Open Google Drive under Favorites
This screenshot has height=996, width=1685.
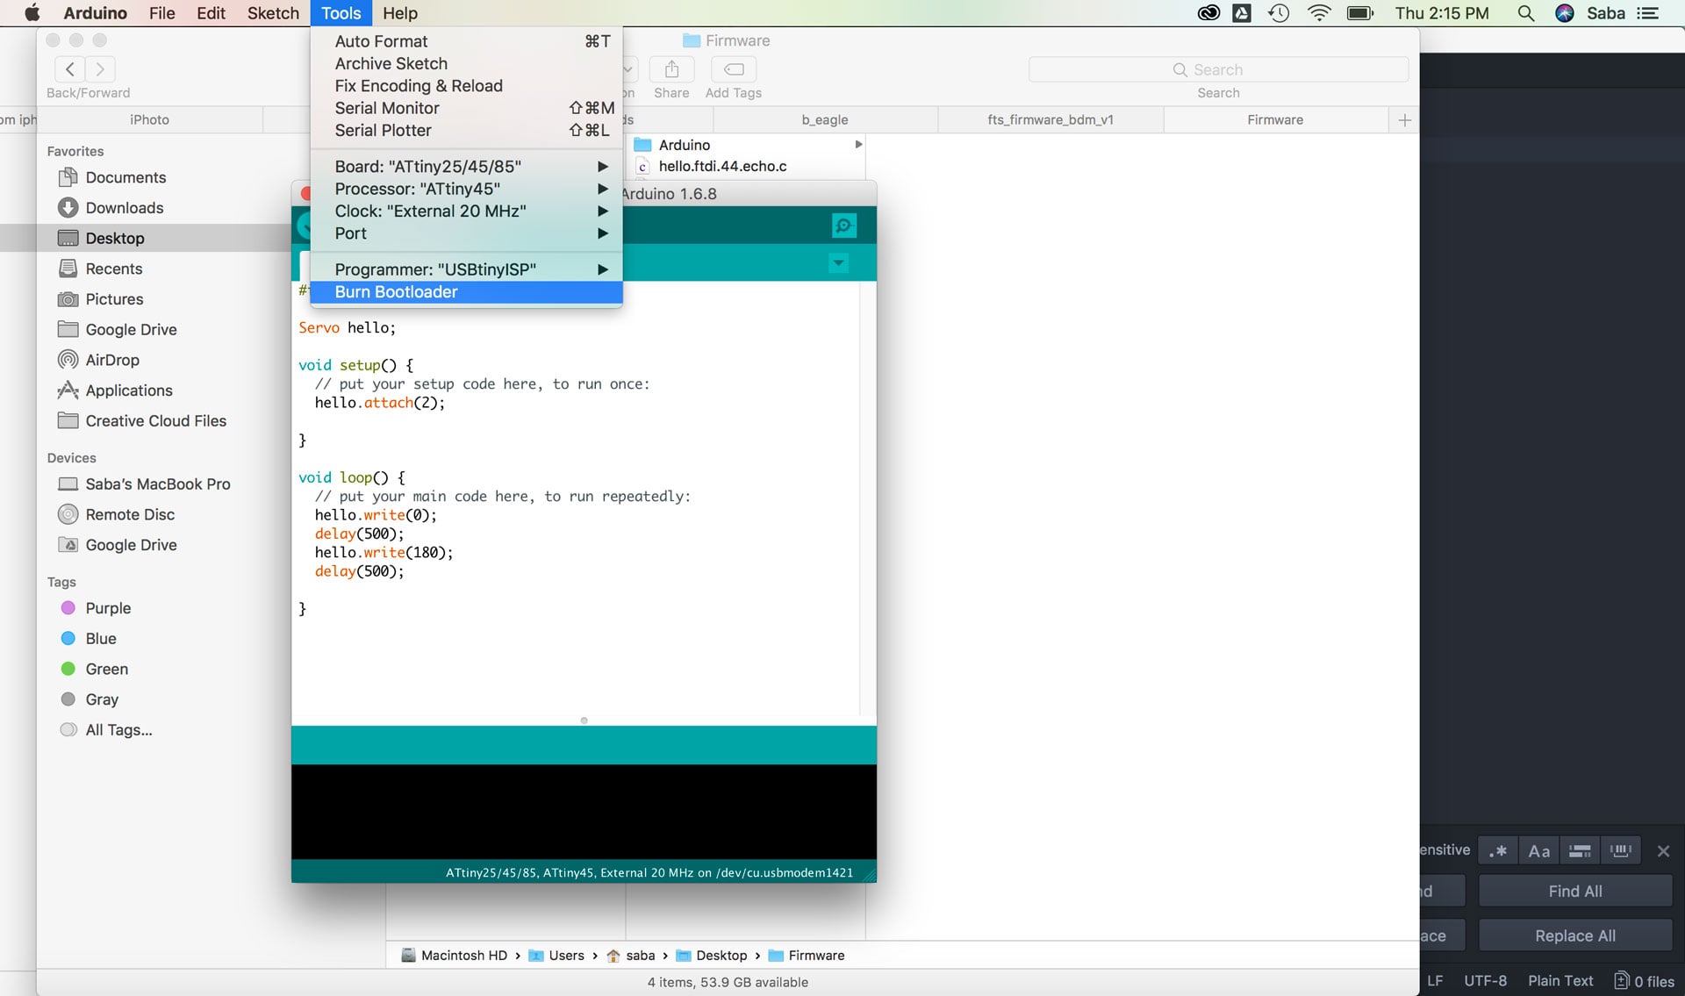point(132,329)
